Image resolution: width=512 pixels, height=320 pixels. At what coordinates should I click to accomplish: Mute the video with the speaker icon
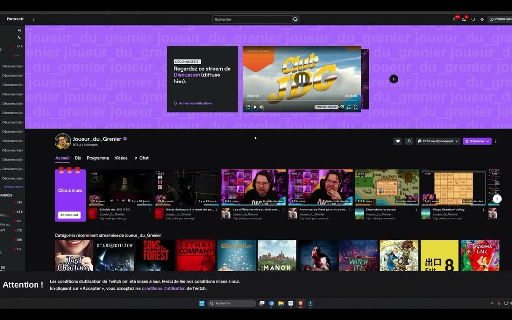(262, 107)
